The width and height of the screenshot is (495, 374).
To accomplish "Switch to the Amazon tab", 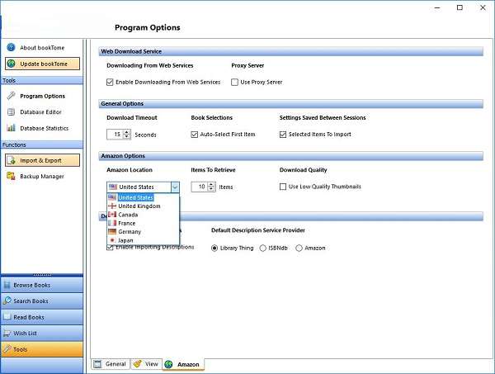I will pos(183,364).
